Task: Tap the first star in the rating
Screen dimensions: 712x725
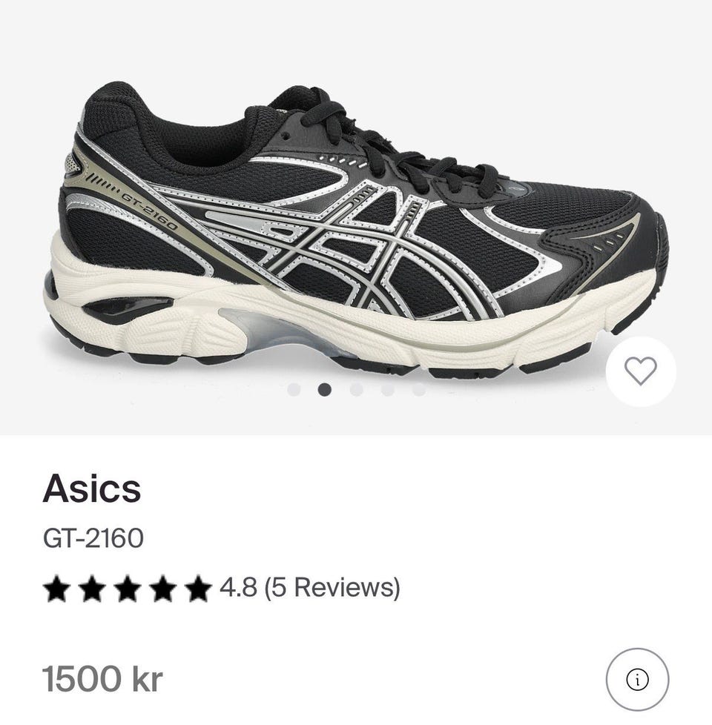Action: 56,588
